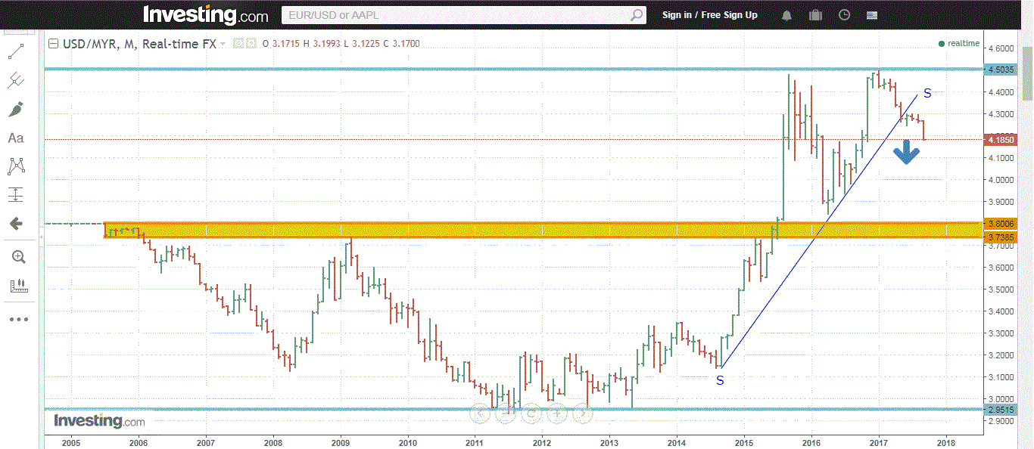1034x449 pixels.
Task: Click the 2018 label on time axis
Action: point(946,442)
